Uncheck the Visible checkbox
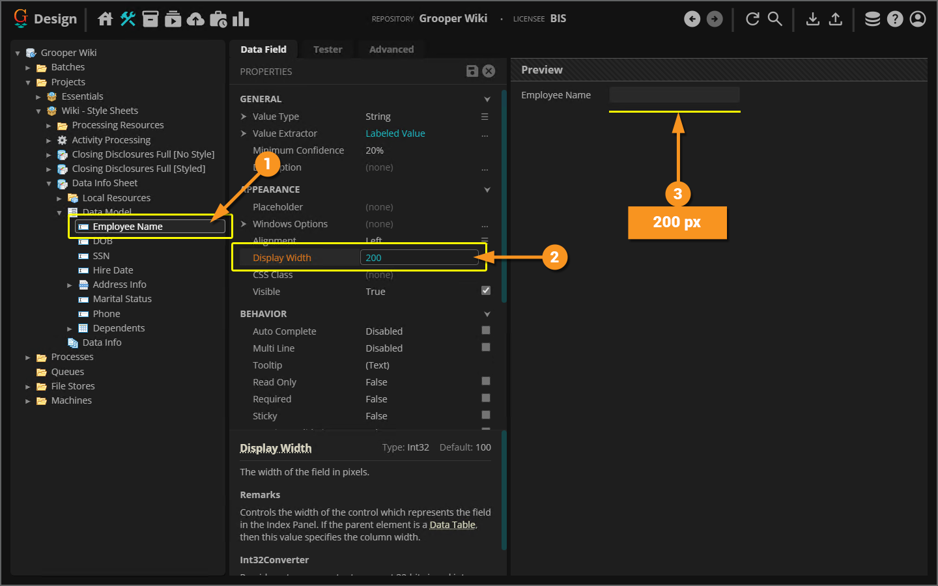Image resolution: width=938 pixels, height=586 pixels. (485, 290)
